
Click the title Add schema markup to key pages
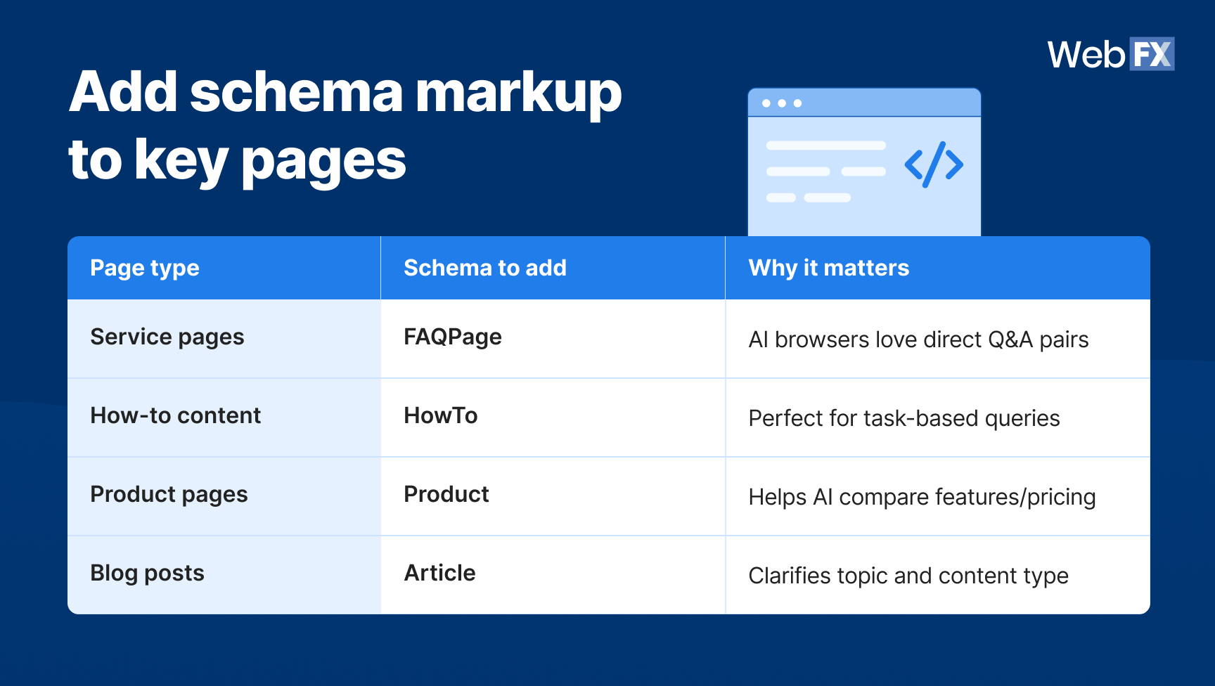[345, 125]
